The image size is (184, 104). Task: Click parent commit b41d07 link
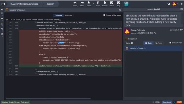179,30
